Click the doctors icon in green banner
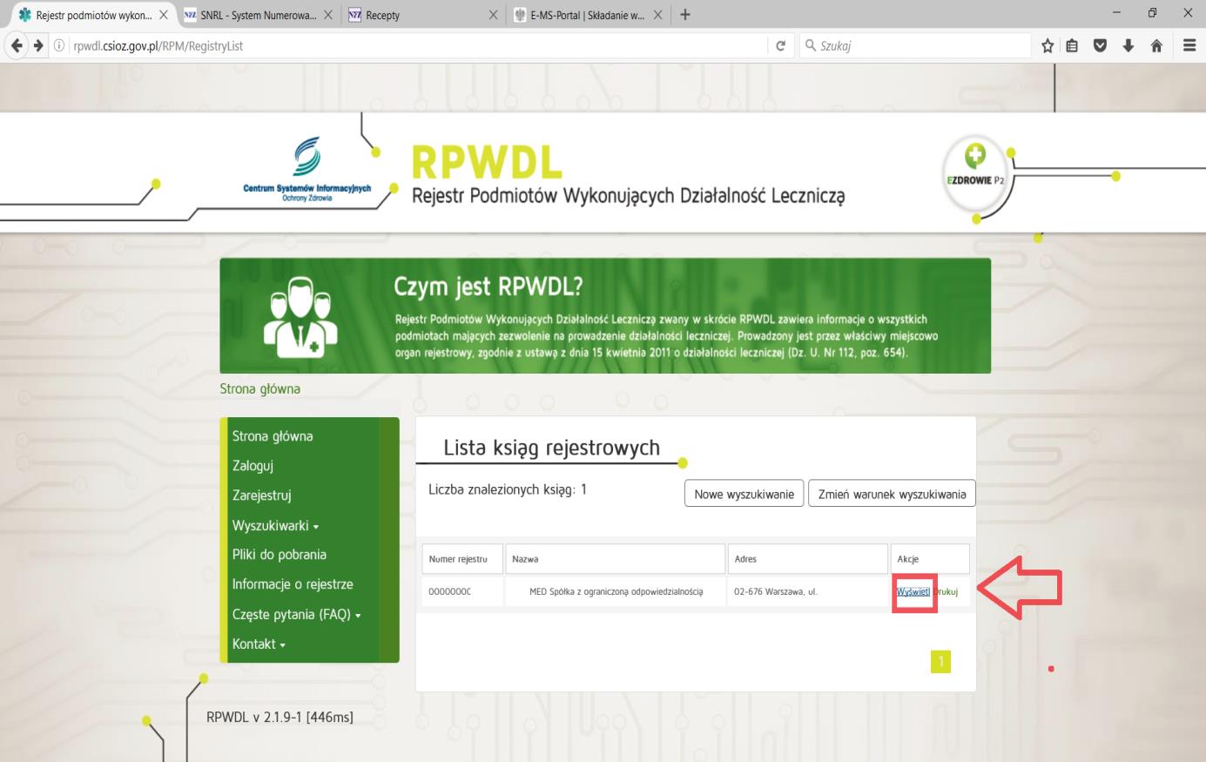This screenshot has width=1206, height=762. point(300,317)
